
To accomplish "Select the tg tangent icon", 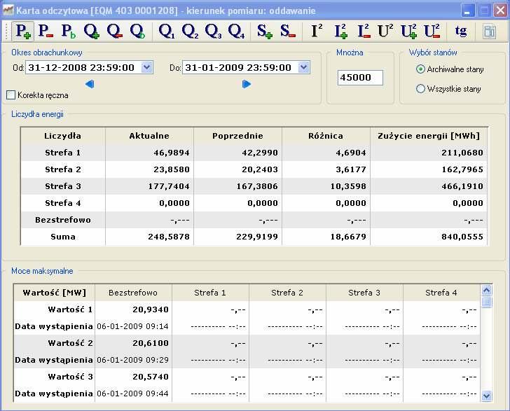I will pyautogui.click(x=460, y=32).
